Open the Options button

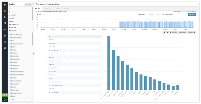click(191, 33)
